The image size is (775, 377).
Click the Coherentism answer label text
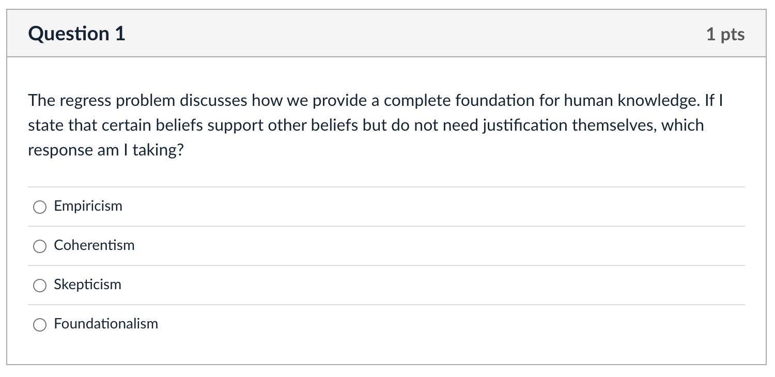click(94, 245)
